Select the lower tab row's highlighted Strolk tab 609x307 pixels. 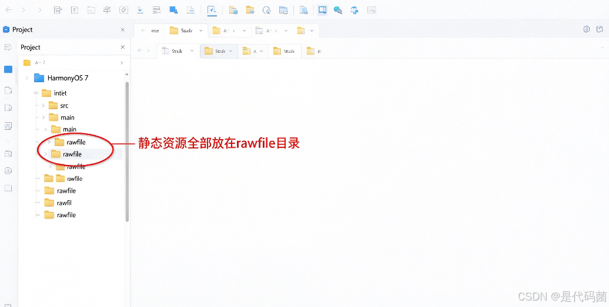(x=219, y=51)
